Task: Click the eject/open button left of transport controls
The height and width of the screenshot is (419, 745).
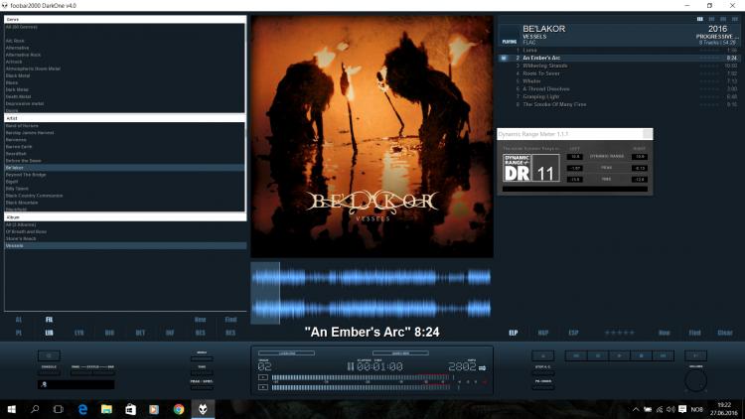Action: point(542,355)
